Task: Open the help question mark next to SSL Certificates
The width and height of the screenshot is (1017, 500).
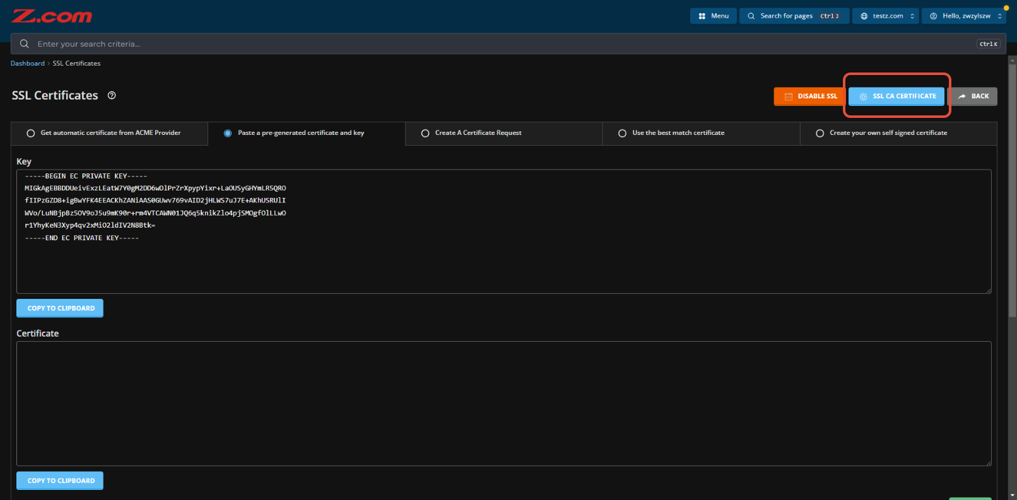Action: (112, 95)
